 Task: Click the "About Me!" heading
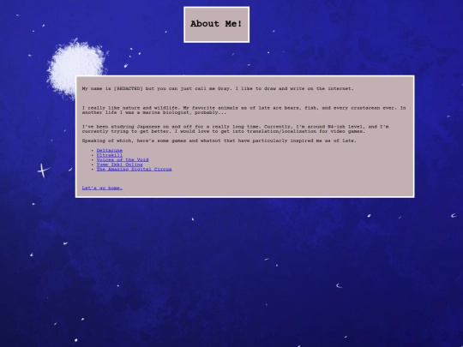point(216,24)
